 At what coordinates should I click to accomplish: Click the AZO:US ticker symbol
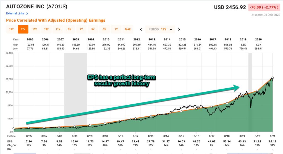(x=57, y=7)
